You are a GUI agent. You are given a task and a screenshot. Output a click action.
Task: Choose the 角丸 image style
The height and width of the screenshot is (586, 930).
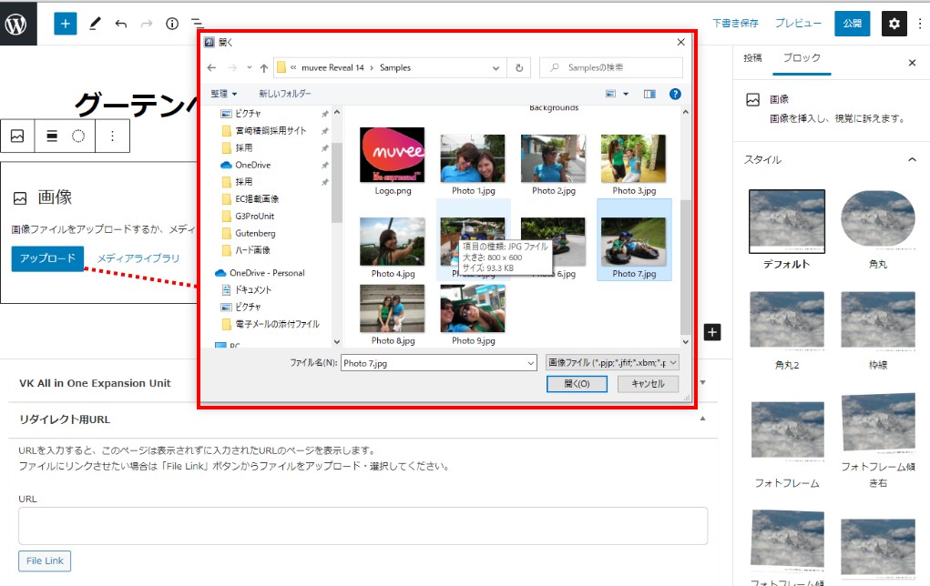pos(878,228)
